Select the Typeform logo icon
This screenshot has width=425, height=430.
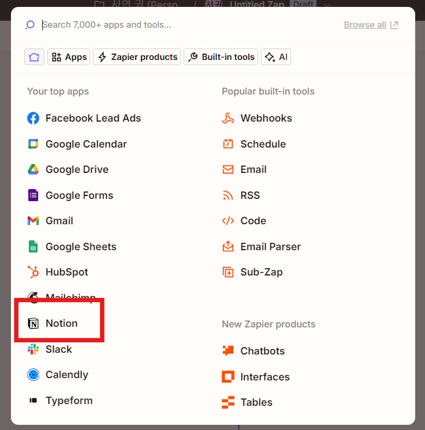tap(33, 401)
